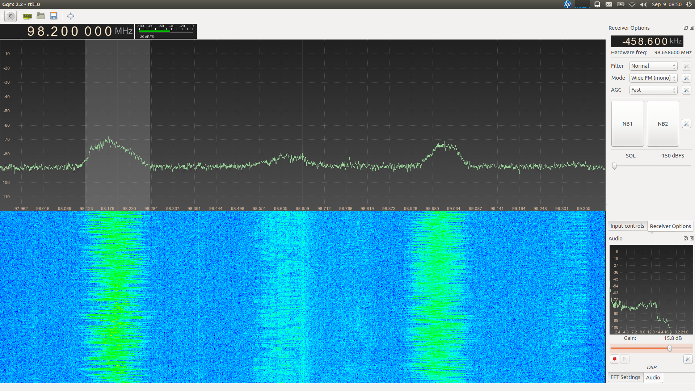The height and width of the screenshot is (391, 695).
Task: Undock the Receiver Options panel
Action: click(x=686, y=28)
